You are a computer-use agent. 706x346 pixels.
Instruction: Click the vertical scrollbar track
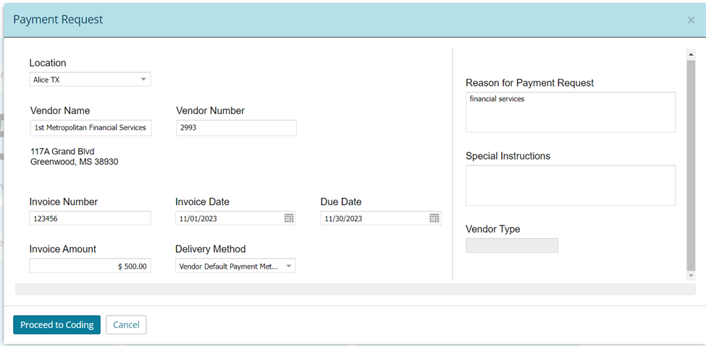point(691,165)
